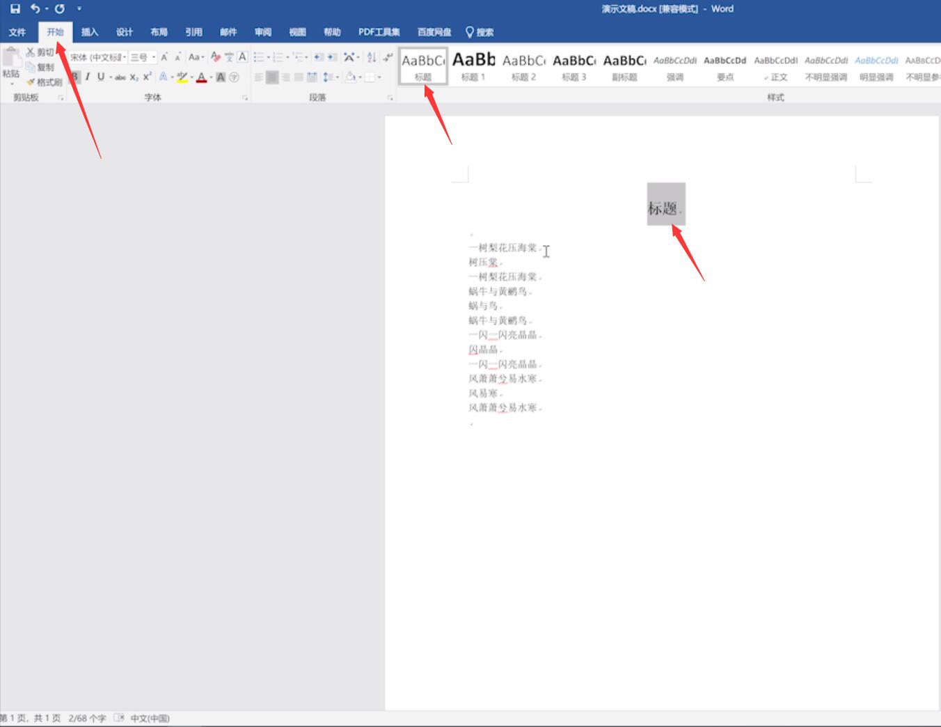Image resolution: width=941 pixels, height=727 pixels.
Task: Apply numbered list
Action: [x=278, y=57]
